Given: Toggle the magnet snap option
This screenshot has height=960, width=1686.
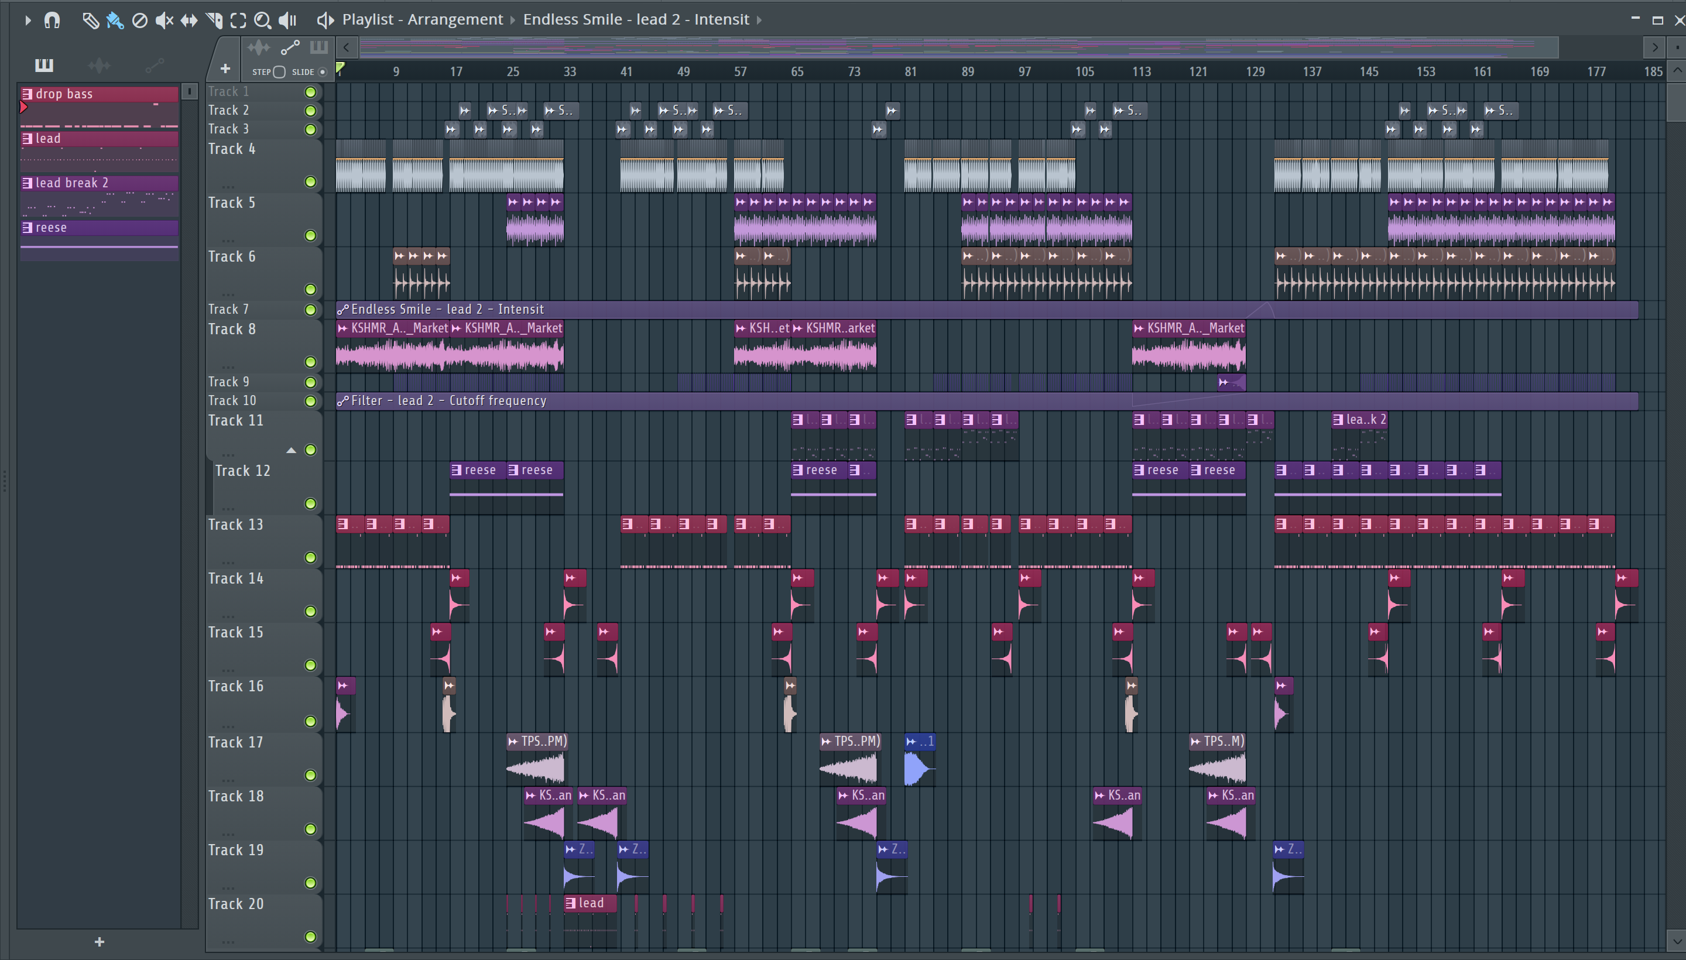Looking at the screenshot, I should [x=52, y=20].
